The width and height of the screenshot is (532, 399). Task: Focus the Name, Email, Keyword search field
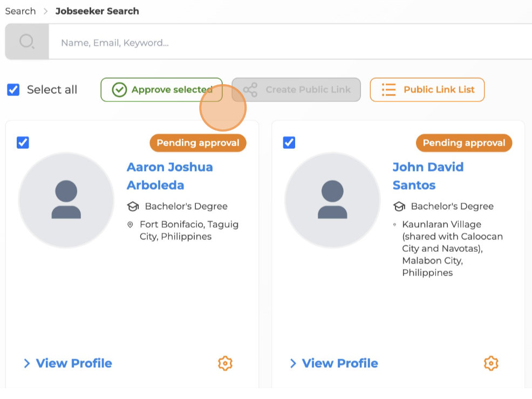[x=290, y=42]
